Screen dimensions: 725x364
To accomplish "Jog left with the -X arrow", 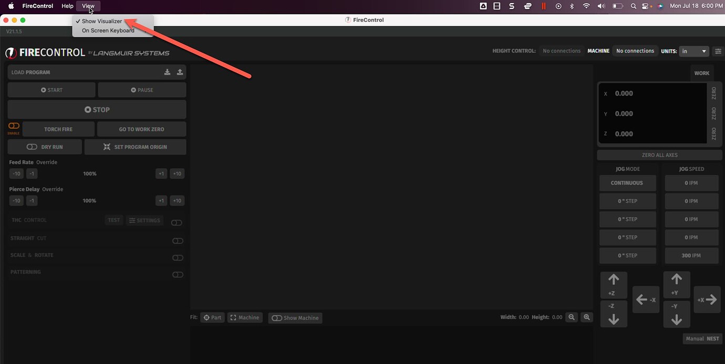I will pos(646,300).
